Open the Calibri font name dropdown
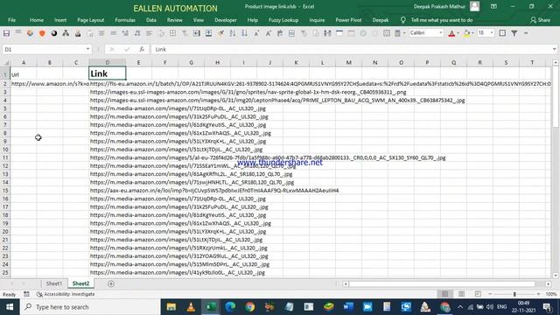The width and height of the screenshot is (560, 315). pyautogui.click(x=440, y=33)
